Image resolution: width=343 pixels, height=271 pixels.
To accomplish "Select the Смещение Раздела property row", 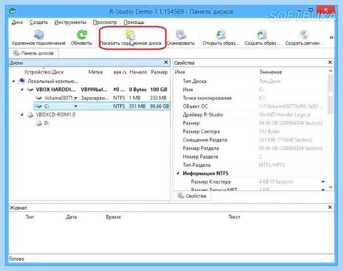I will click(x=251, y=140).
